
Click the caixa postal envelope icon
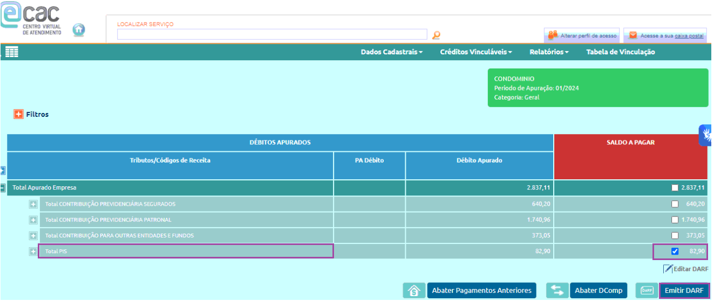pyautogui.click(x=632, y=36)
